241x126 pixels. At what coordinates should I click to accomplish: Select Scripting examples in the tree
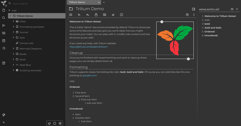[x=30, y=70]
